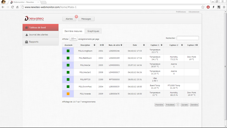Open Journal des alertes in sidebar
This screenshot has height=128, width=227.
tap(41, 35)
